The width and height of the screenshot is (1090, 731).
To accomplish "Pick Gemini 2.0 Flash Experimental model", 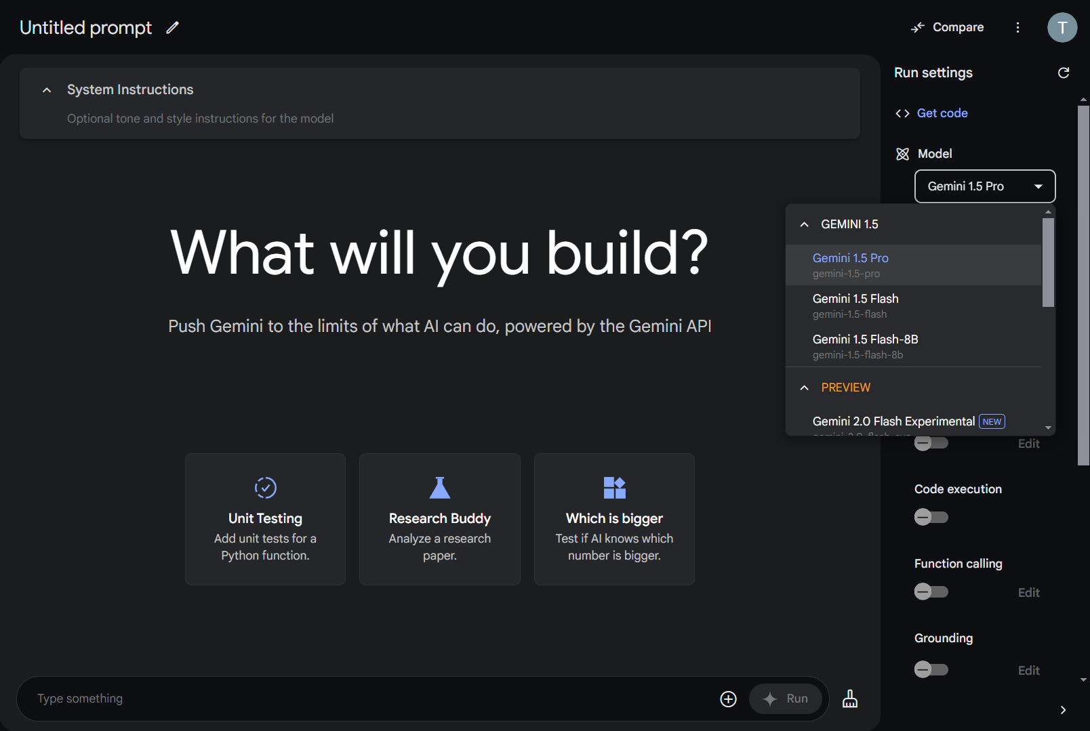I will coord(913,423).
